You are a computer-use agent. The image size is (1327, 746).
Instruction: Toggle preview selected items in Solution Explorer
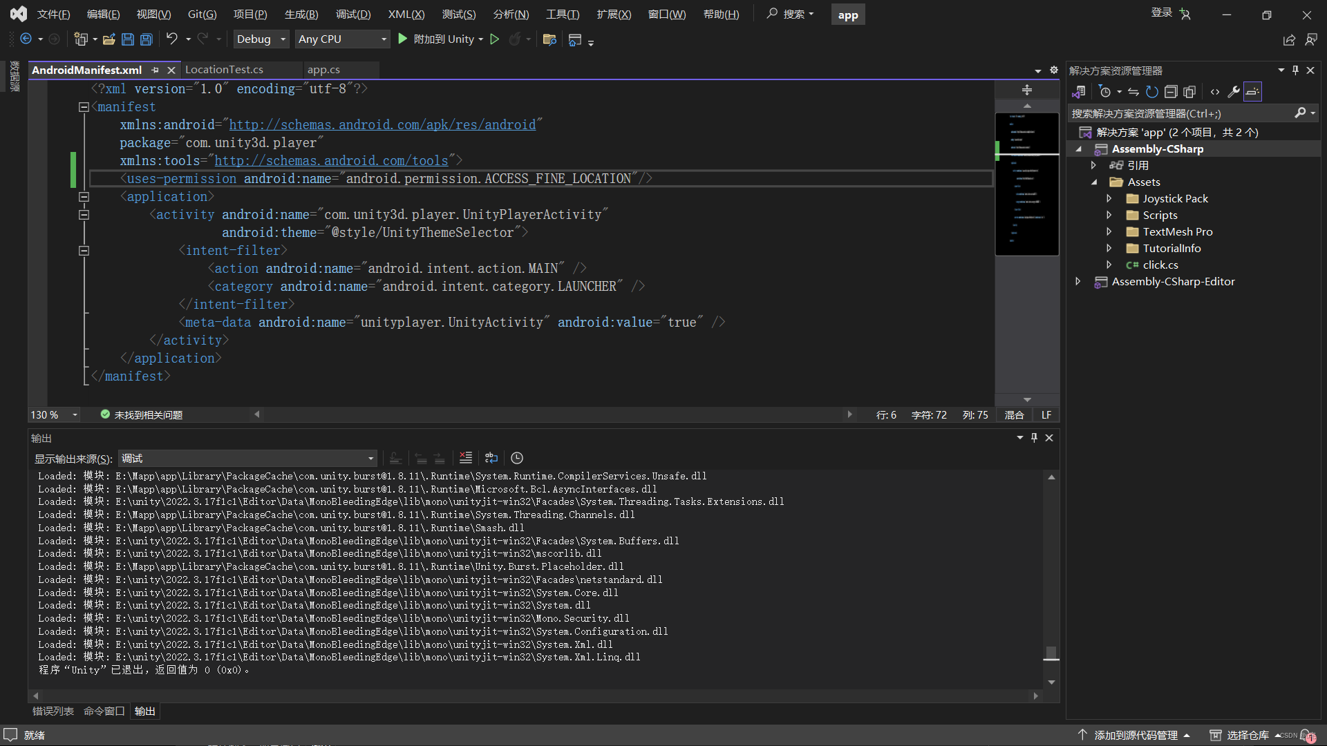(1252, 92)
